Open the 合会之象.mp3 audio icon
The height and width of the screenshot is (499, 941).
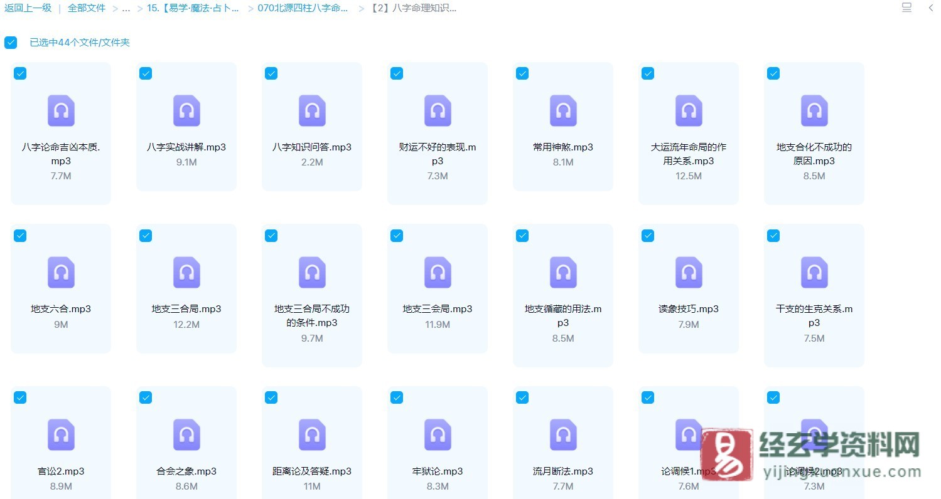pyautogui.click(x=186, y=435)
